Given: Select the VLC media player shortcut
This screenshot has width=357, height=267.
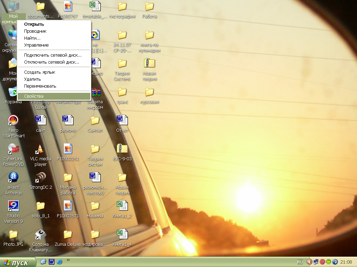Looking at the screenshot, I should click(x=40, y=149).
